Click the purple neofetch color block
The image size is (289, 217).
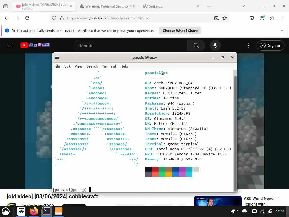point(182,172)
